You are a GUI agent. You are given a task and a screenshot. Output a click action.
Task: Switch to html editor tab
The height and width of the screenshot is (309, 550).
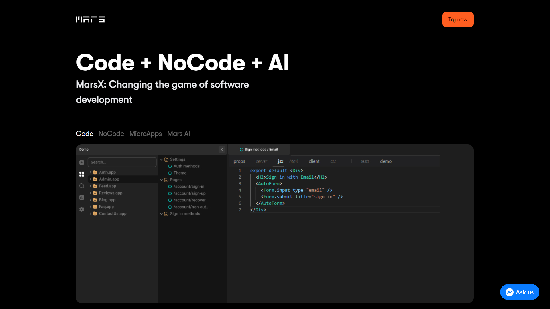pyautogui.click(x=294, y=161)
